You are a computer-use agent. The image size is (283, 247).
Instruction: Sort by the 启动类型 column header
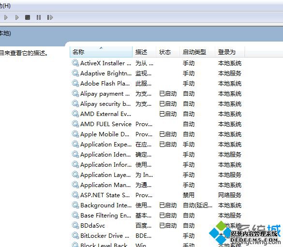(197, 52)
